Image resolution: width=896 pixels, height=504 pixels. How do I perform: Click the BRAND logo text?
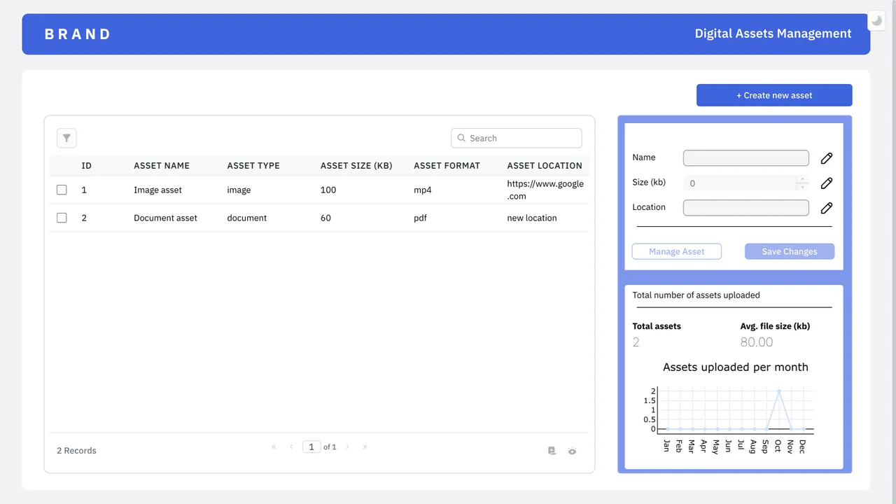(x=78, y=34)
